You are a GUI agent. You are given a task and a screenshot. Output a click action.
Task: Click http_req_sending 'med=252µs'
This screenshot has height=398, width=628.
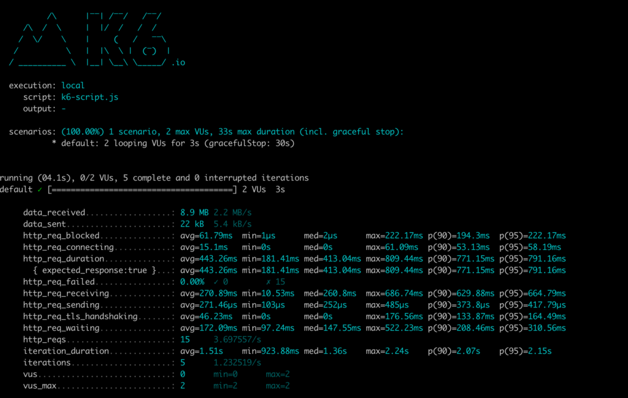(x=325, y=305)
